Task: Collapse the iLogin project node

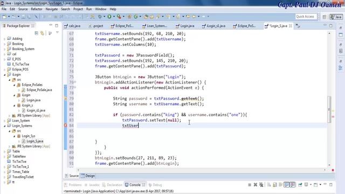Action: [x=4, y=75]
